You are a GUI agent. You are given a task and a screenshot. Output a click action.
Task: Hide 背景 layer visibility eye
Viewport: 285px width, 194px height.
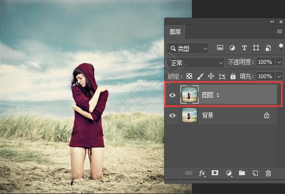point(172,115)
